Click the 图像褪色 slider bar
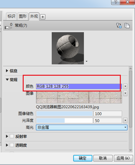 click(64, 114)
